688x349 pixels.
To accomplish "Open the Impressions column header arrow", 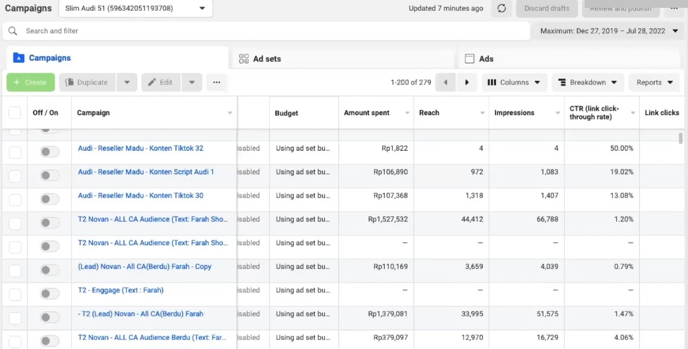I will (x=558, y=113).
